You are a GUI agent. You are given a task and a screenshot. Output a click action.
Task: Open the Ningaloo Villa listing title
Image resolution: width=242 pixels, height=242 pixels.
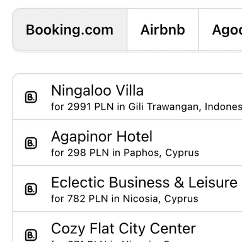(x=97, y=91)
